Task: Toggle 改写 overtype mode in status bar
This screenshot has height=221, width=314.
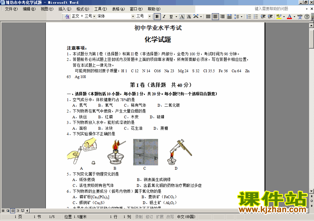Action: coord(170,217)
